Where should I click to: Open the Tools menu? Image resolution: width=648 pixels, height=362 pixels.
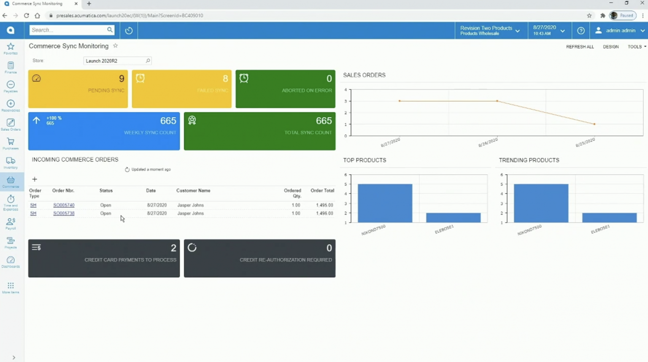[636, 46]
